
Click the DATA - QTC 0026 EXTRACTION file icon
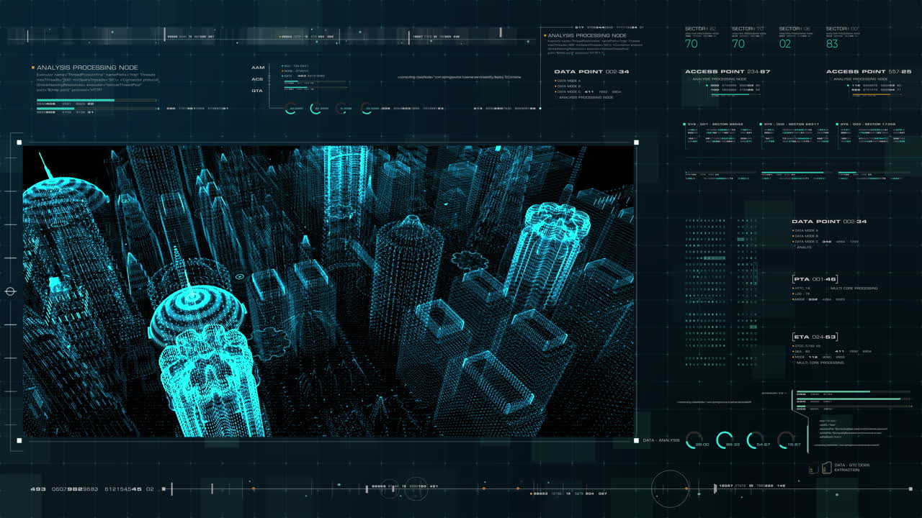click(826, 468)
